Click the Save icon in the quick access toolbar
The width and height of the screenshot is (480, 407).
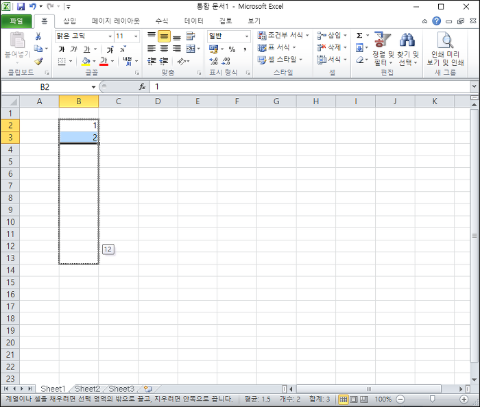point(21,6)
